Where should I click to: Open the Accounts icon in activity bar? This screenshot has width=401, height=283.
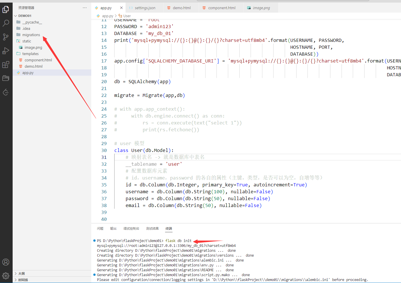click(6, 262)
